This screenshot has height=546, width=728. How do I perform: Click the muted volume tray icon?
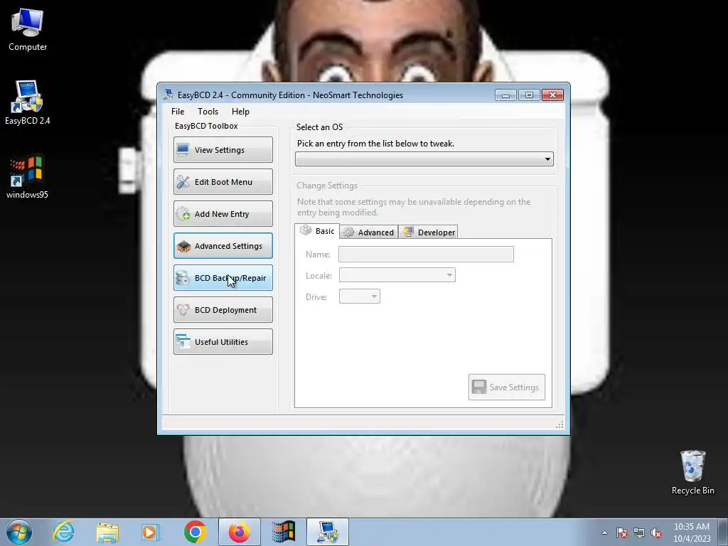(655, 532)
